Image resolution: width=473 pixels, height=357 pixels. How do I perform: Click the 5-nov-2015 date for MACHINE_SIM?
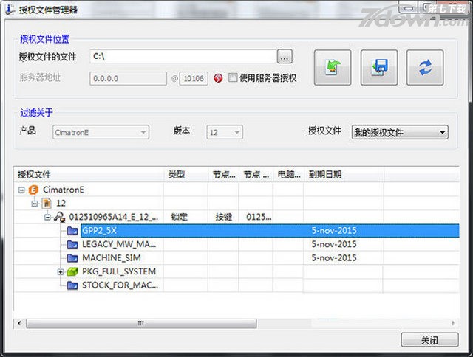334,258
